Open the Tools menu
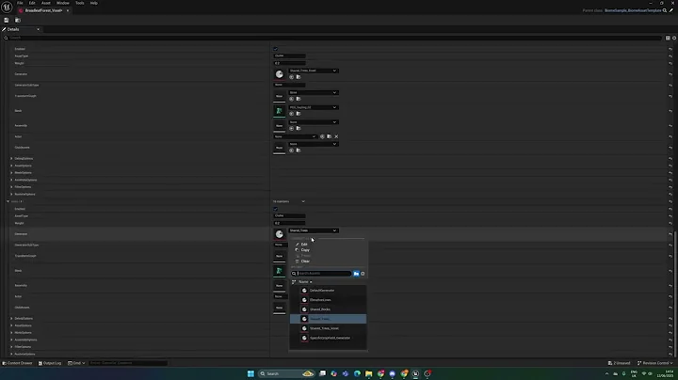This screenshot has width=678, height=380. (79, 3)
